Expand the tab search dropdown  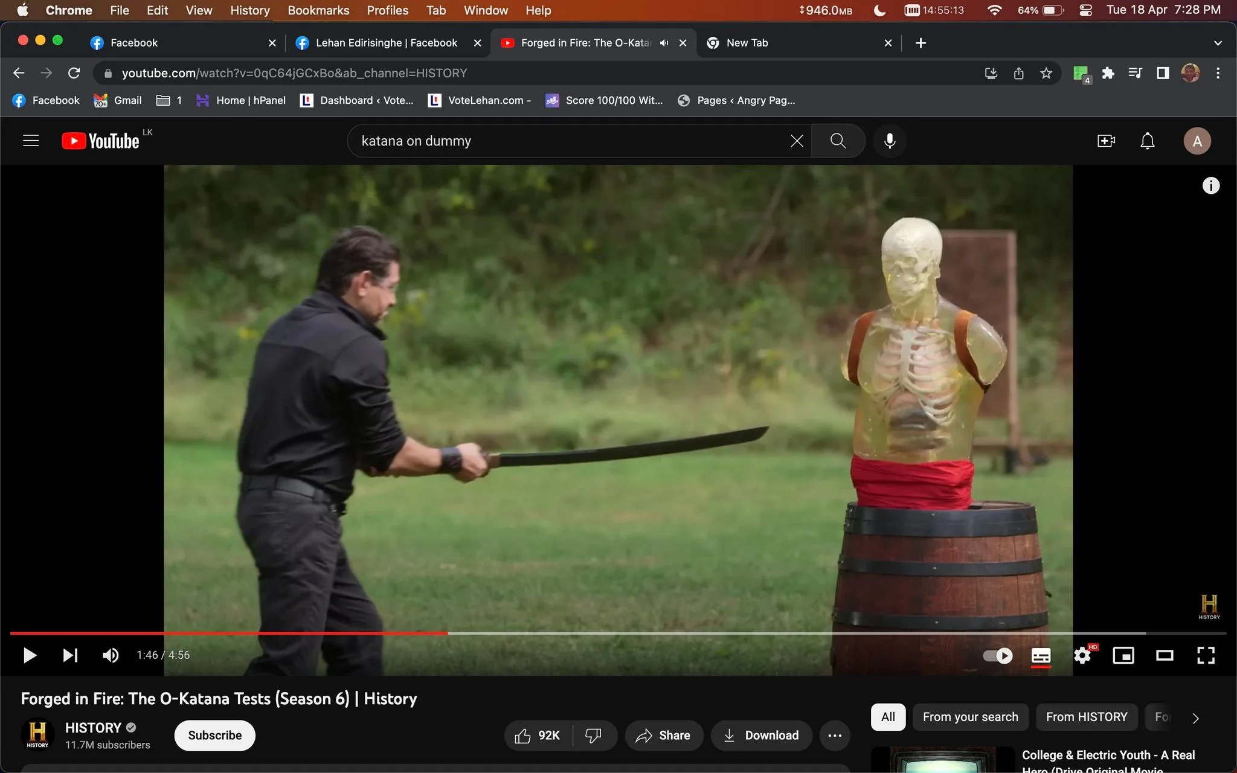point(1218,43)
